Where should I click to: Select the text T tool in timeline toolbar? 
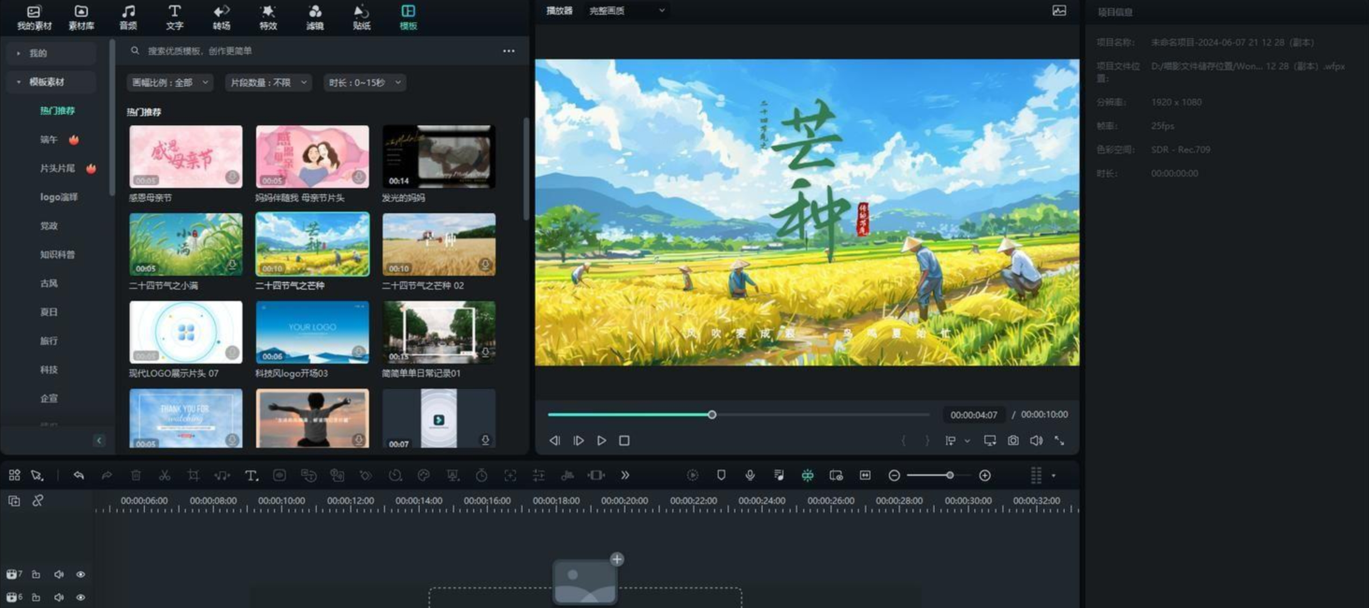tap(251, 475)
